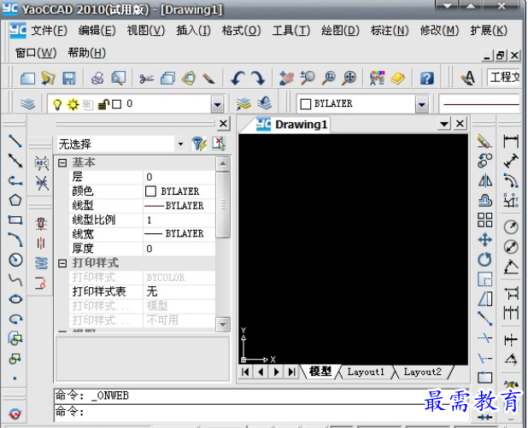Select the Spline curve tool
This screenshot has width=528, height=428.
click(x=15, y=279)
